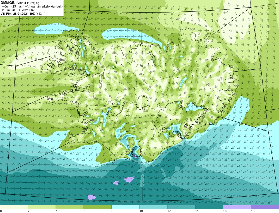279x213 pixels.
Task: Click the 10–12 m/s turquoise legend swatch
Action: (153, 207)
